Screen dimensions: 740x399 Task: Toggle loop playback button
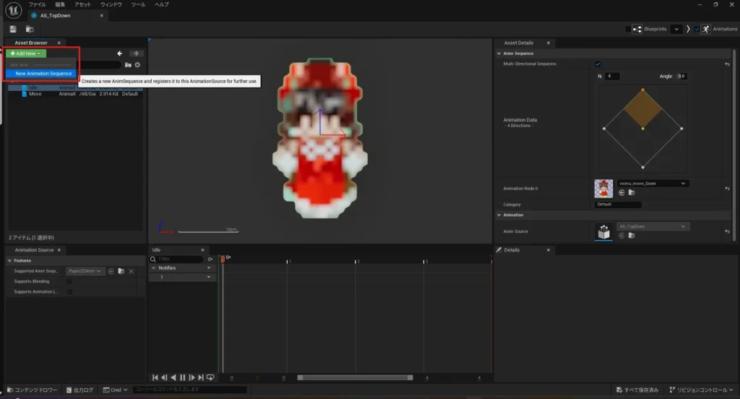point(210,378)
